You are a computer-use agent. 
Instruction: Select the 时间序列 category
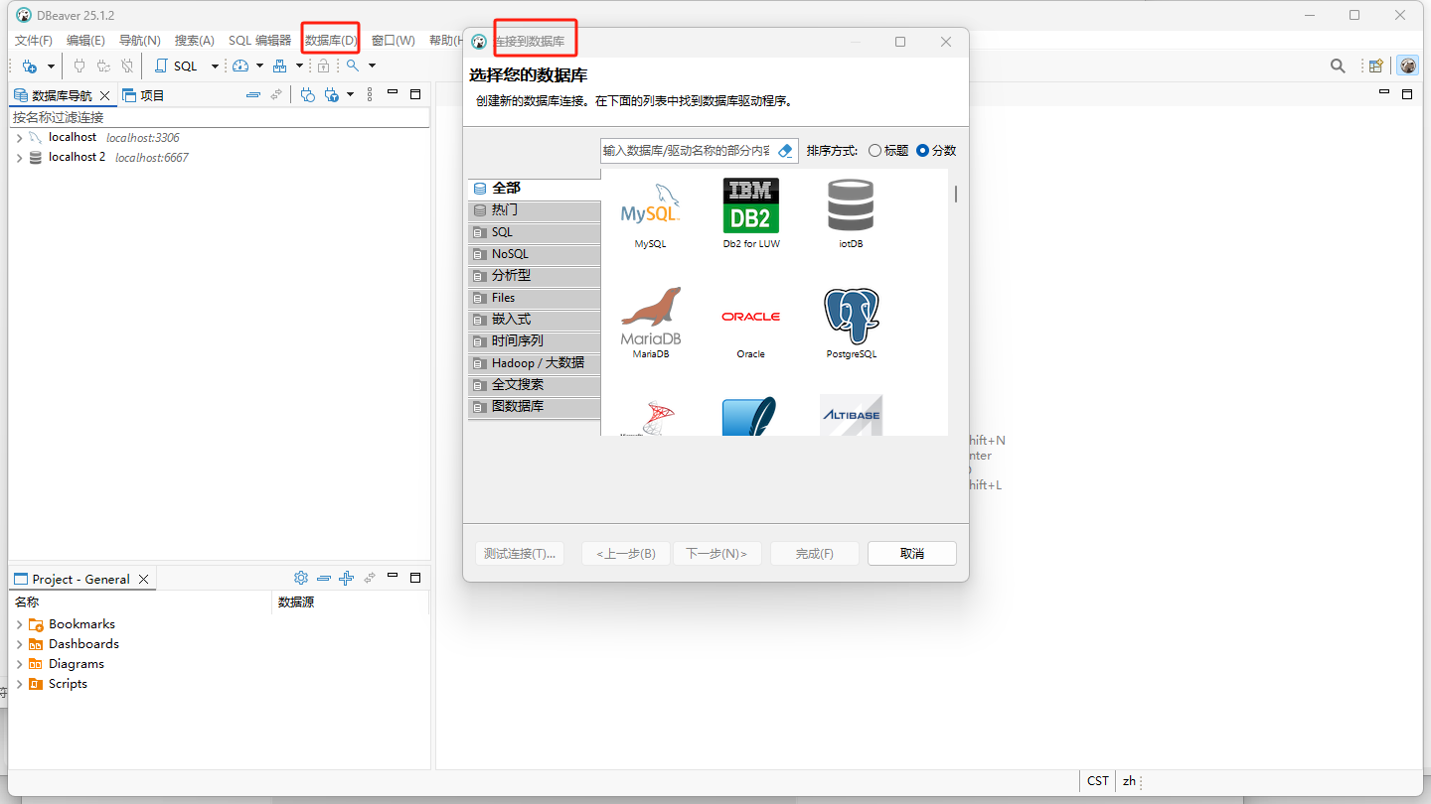click(x=535, y=341)
